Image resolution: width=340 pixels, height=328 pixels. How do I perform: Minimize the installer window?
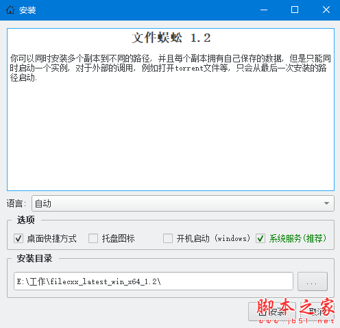264,10
